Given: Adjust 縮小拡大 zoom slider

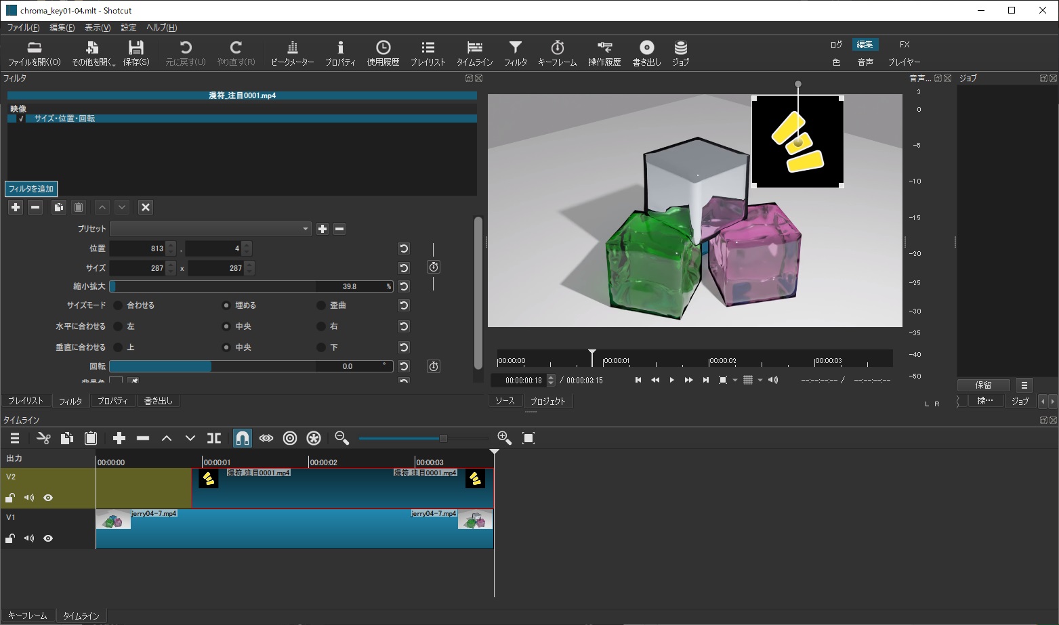Looking at the screenshot, I should pos(251,286).
